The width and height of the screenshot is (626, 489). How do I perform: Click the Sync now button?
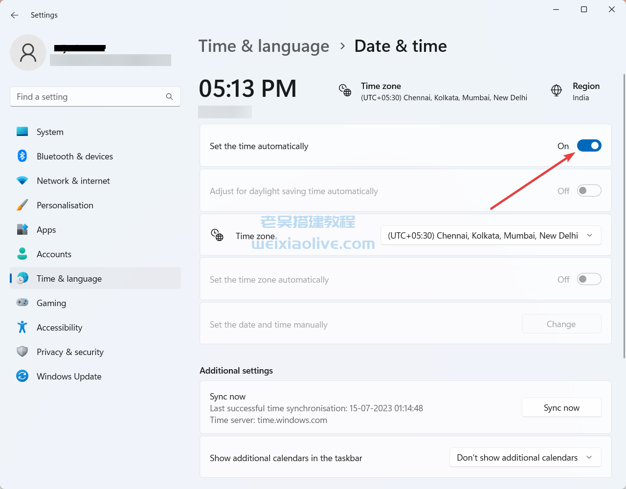(561, 407)
